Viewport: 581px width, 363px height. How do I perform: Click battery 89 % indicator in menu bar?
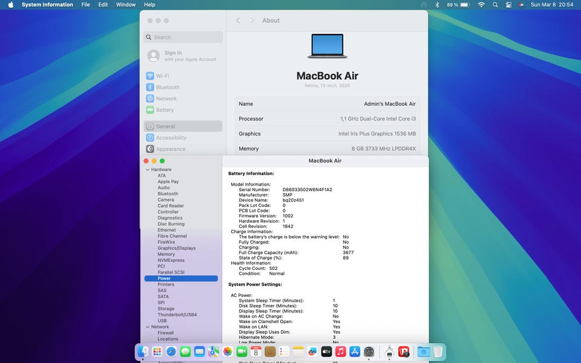[458, 5]
